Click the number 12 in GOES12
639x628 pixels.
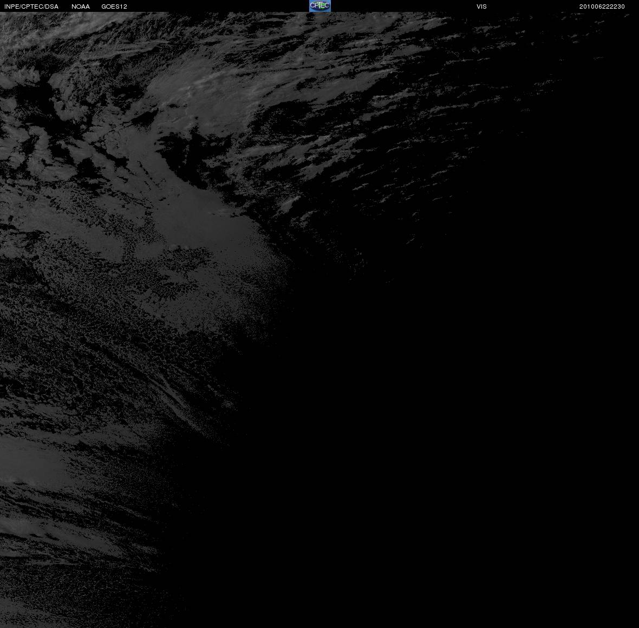coord(123,6)
